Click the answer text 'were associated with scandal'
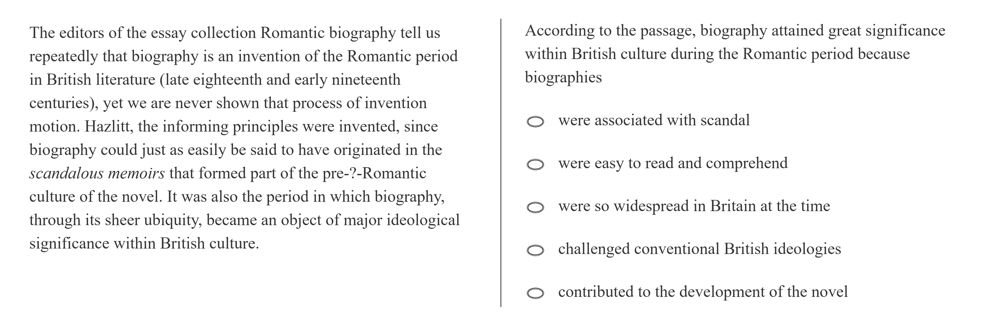Screen dimensions: 982x319 tap(654, 120)
